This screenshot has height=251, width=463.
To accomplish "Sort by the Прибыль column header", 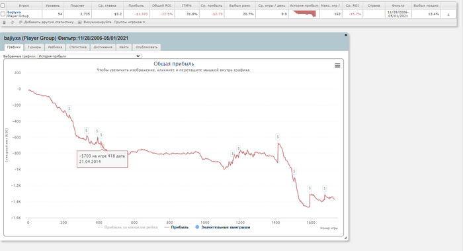I will (136, 5).
